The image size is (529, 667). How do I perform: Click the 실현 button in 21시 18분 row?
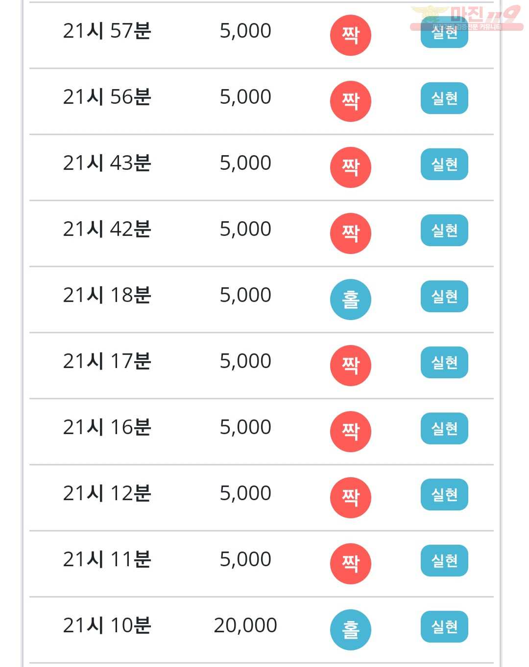click(x=444, y=297)
